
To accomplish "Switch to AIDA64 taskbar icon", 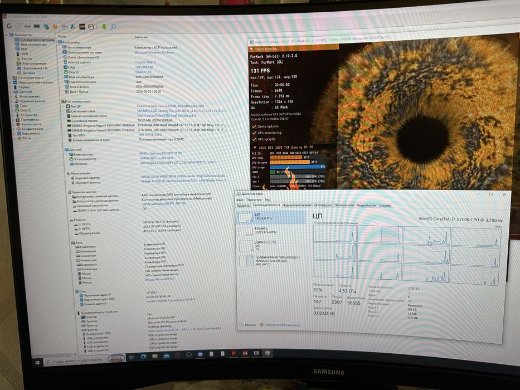I will coord(245,353).
